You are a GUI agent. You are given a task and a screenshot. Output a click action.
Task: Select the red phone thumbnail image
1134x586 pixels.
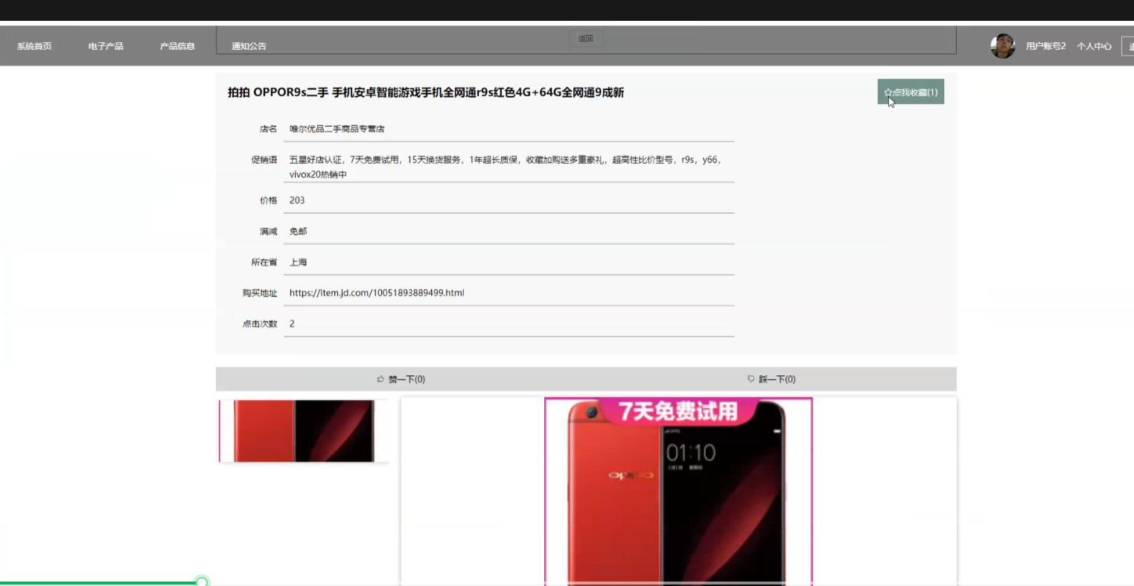[304, 431]
